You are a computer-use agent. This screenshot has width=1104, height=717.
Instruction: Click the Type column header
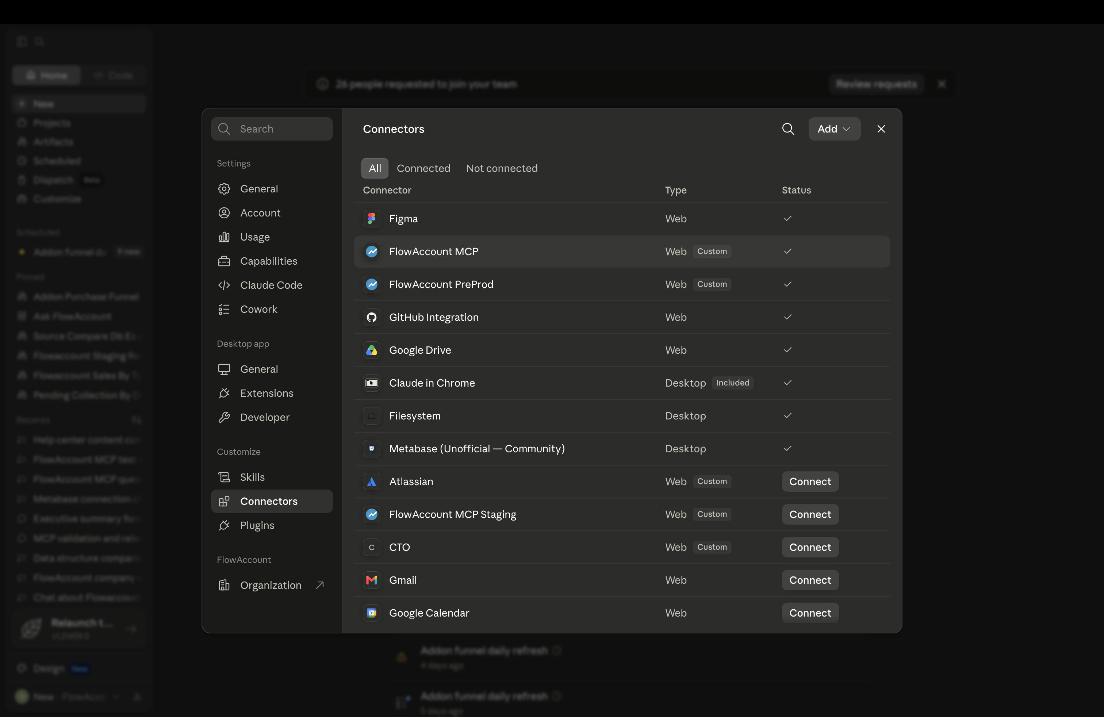675,190
